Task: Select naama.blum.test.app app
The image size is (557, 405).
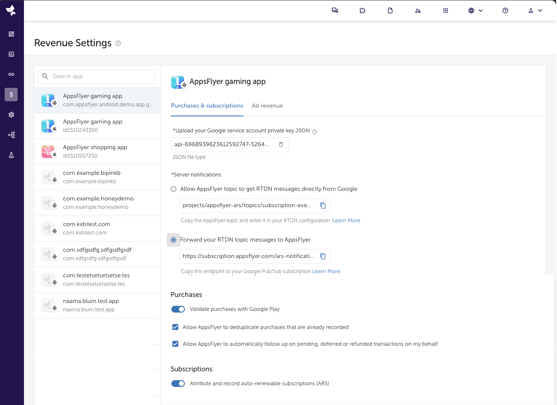Action: point(97,305)
